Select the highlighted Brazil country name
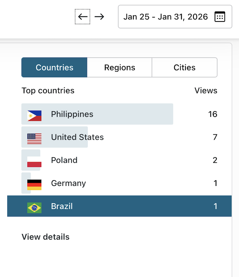The height and width of the screenshot is (277, 239). tap(62, 206)
